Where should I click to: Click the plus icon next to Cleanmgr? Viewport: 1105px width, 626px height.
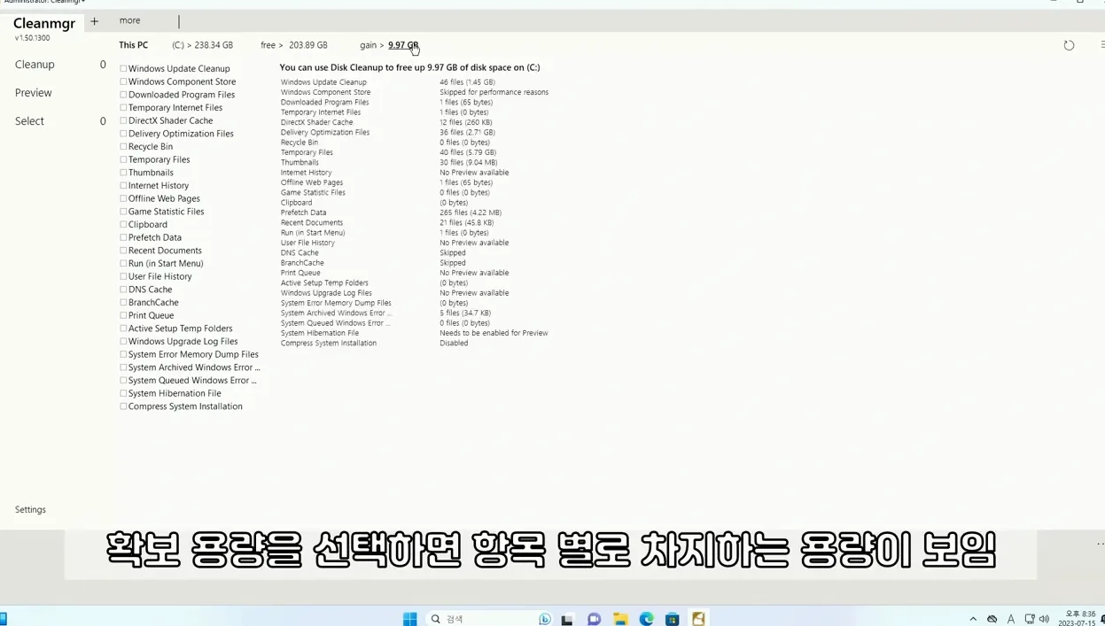pyautogui.click(x=95, y=21)
